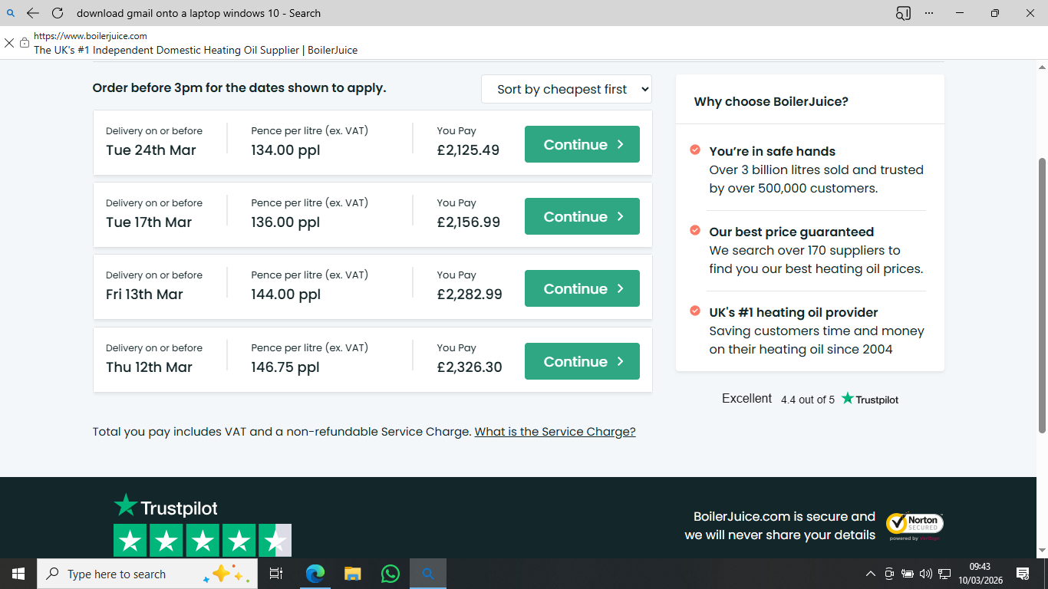Open the Sort by cheapest first dropdown
This screenshot has height=589, width=1048.
pyautogui.click(x=566, y=89)
